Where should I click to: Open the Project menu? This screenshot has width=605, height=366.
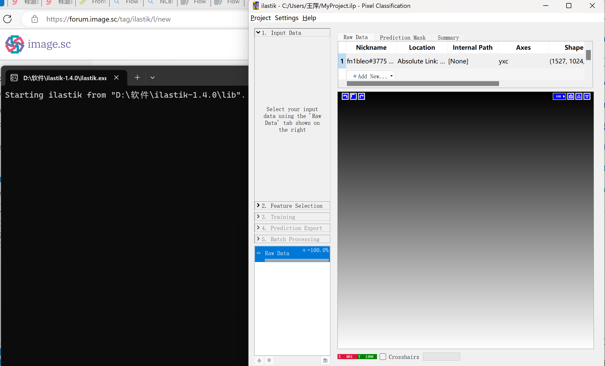[260, 18]
